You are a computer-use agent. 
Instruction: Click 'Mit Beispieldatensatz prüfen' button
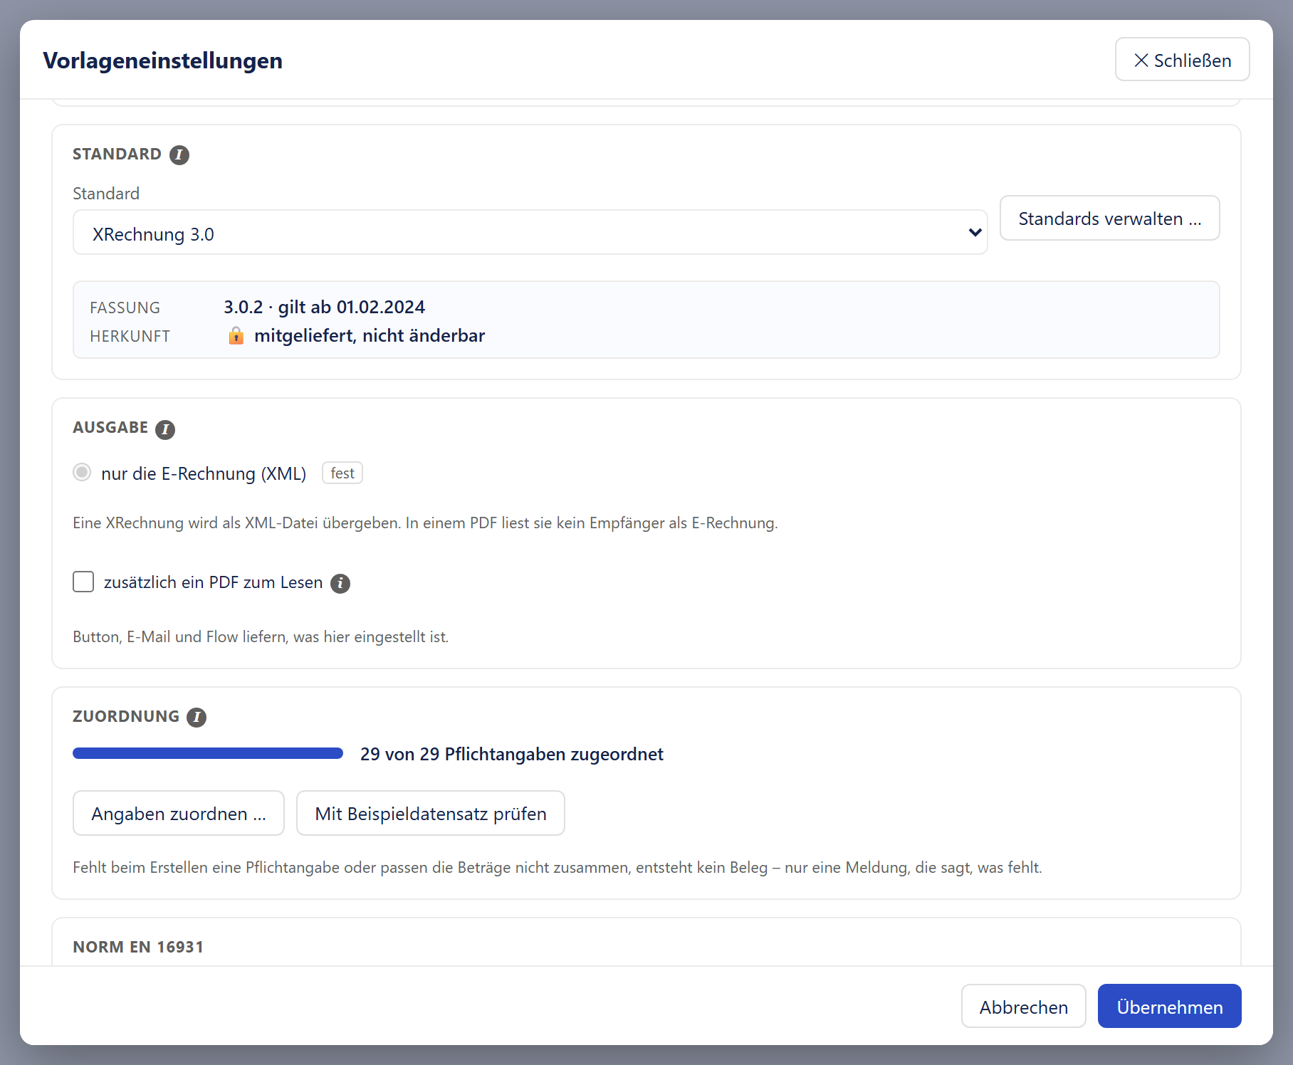tap(431, 813)
